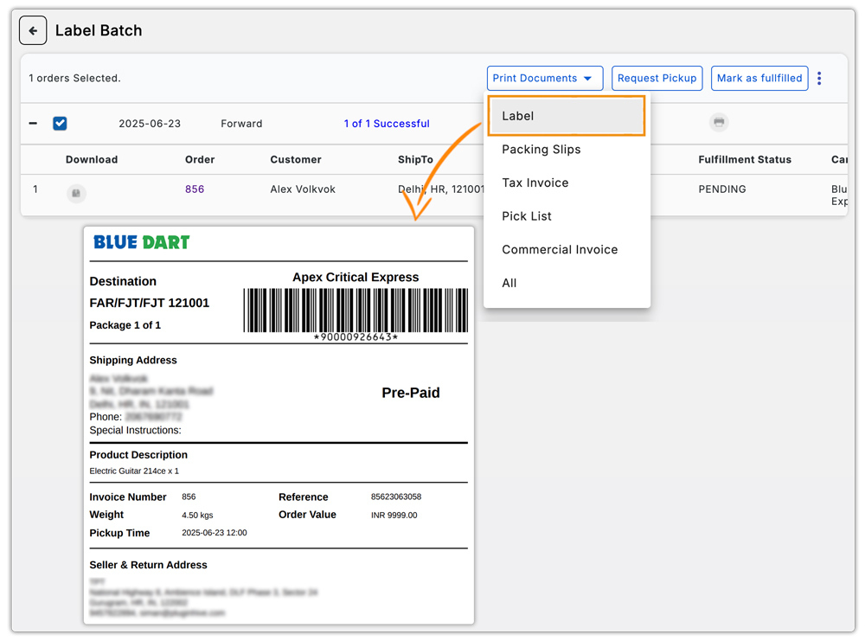865x641 pixels.
Task: Click the Pre-Paid text on label
Action: (411, 393)
